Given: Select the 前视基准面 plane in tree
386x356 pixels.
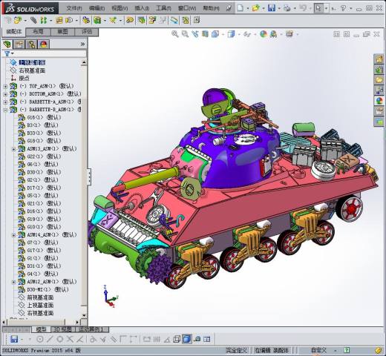Looking at the screenshot, I should pos(36,297).
